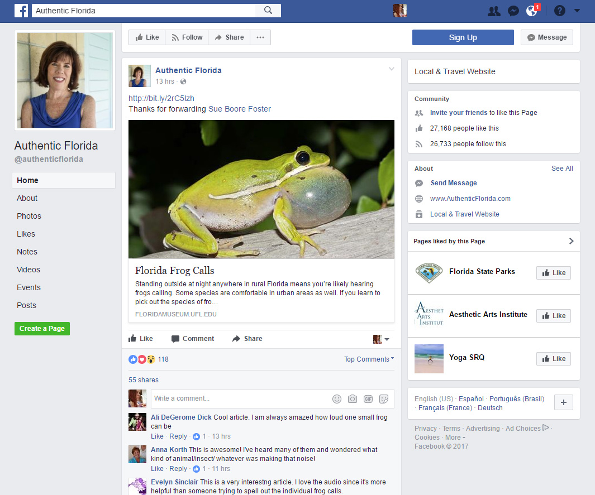Image resolution: width=595 pixels, height=495 pixels.
Task: Like the Yoga SRQ page
Action: pos(554,359)
